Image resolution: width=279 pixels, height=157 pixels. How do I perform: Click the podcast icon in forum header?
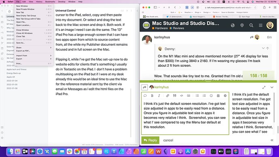[x=242, y=25]
